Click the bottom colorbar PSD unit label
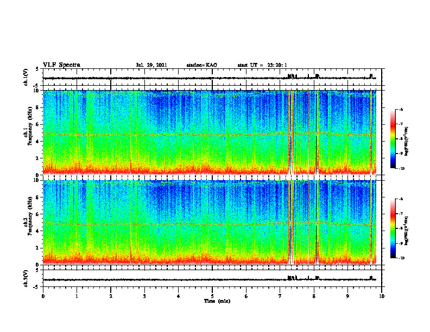The width and height of the screenshot is (430, 332). (406, 231)
